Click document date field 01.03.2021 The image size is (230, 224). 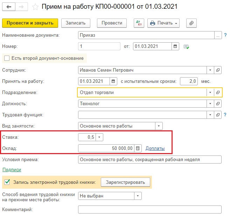(152, 46)
